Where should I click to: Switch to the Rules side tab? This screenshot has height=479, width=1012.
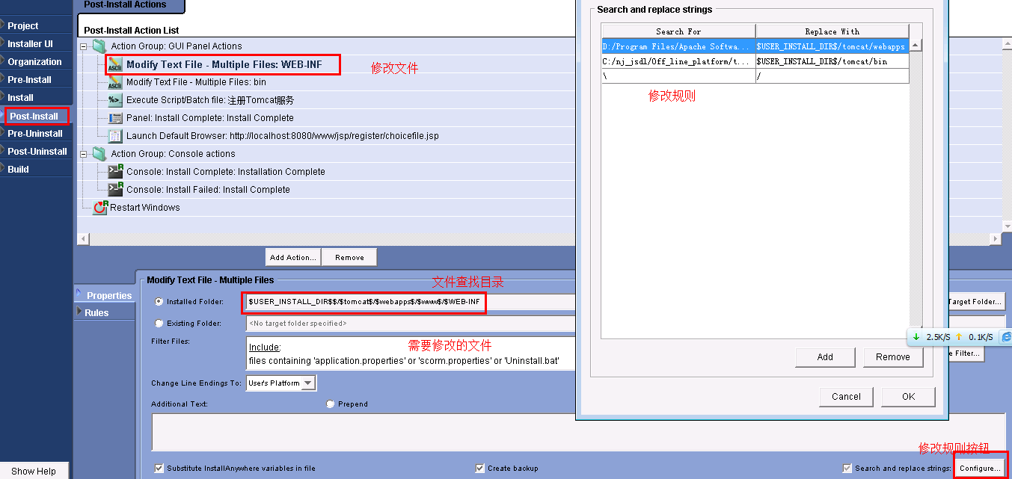pos(104,312)
